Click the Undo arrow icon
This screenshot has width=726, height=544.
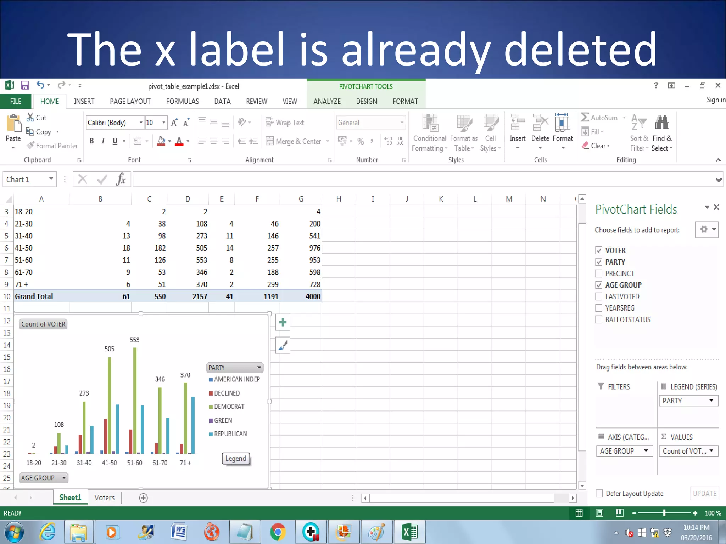point(40,85)
